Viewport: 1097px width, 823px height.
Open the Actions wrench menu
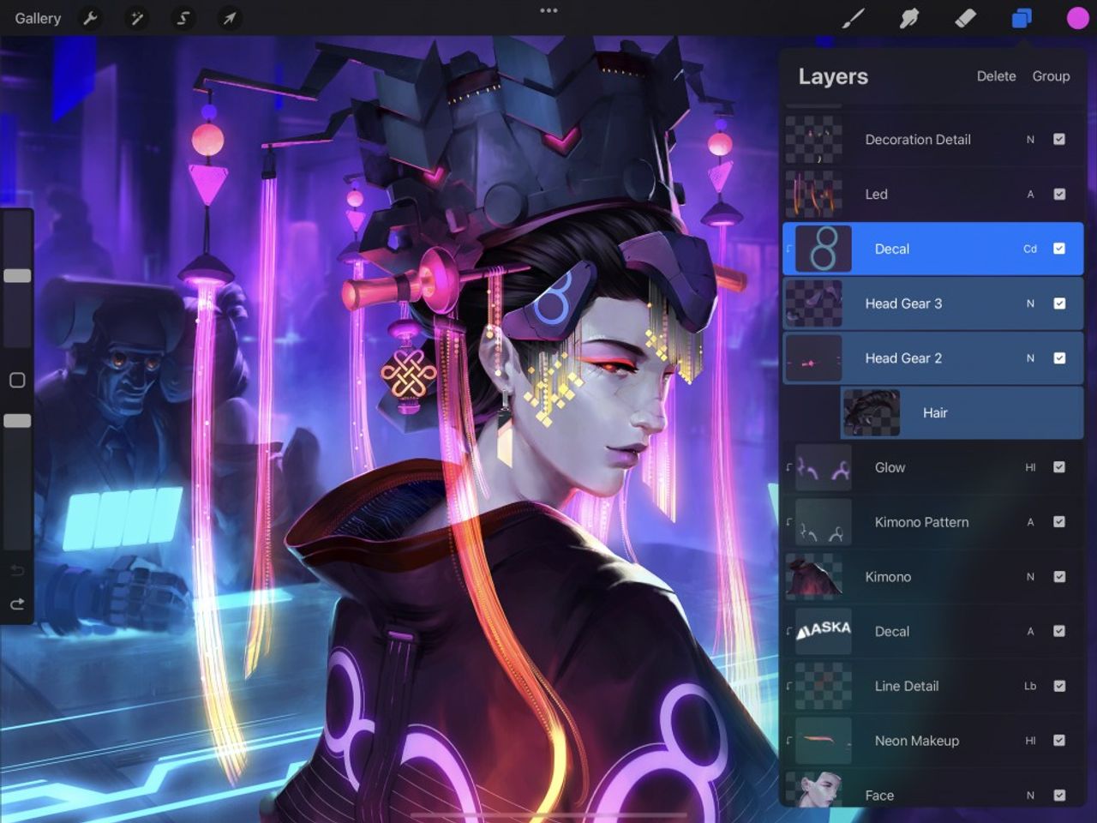90,18
